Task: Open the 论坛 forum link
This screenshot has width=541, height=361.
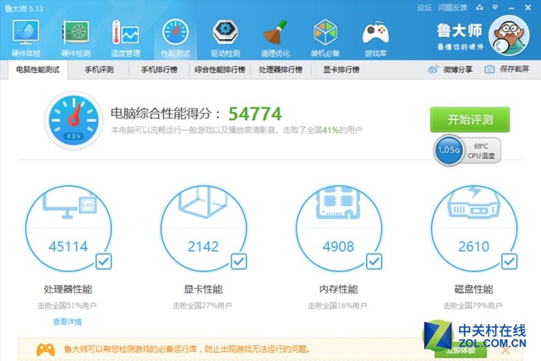Action: tap(424, 8)
